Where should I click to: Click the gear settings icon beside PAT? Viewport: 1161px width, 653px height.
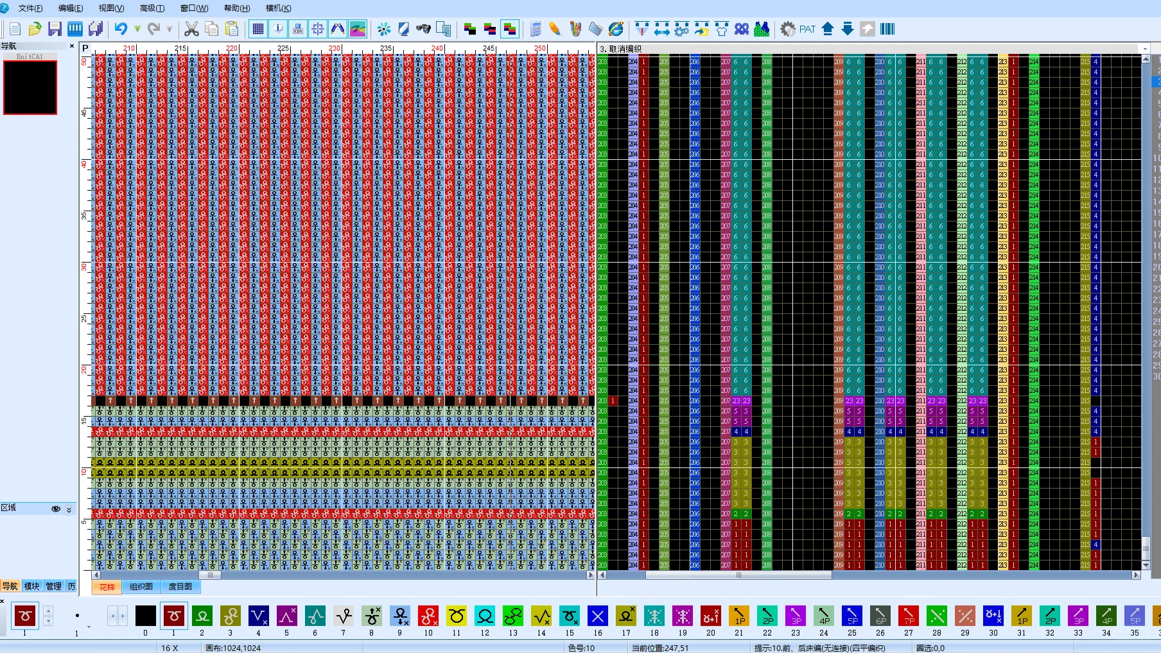coord(788,29)
